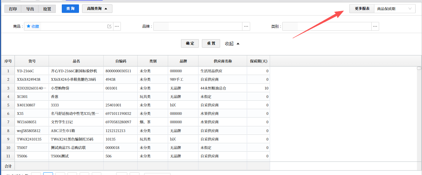Click the 更多报表 more reports button

[x=362, y=9]
